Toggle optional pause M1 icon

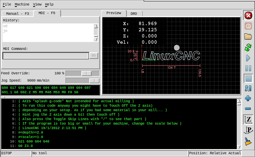point(248,88)
